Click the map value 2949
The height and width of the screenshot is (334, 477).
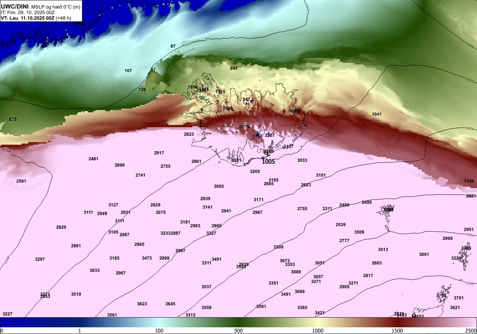pyautogui.click(x=102, y=213)
